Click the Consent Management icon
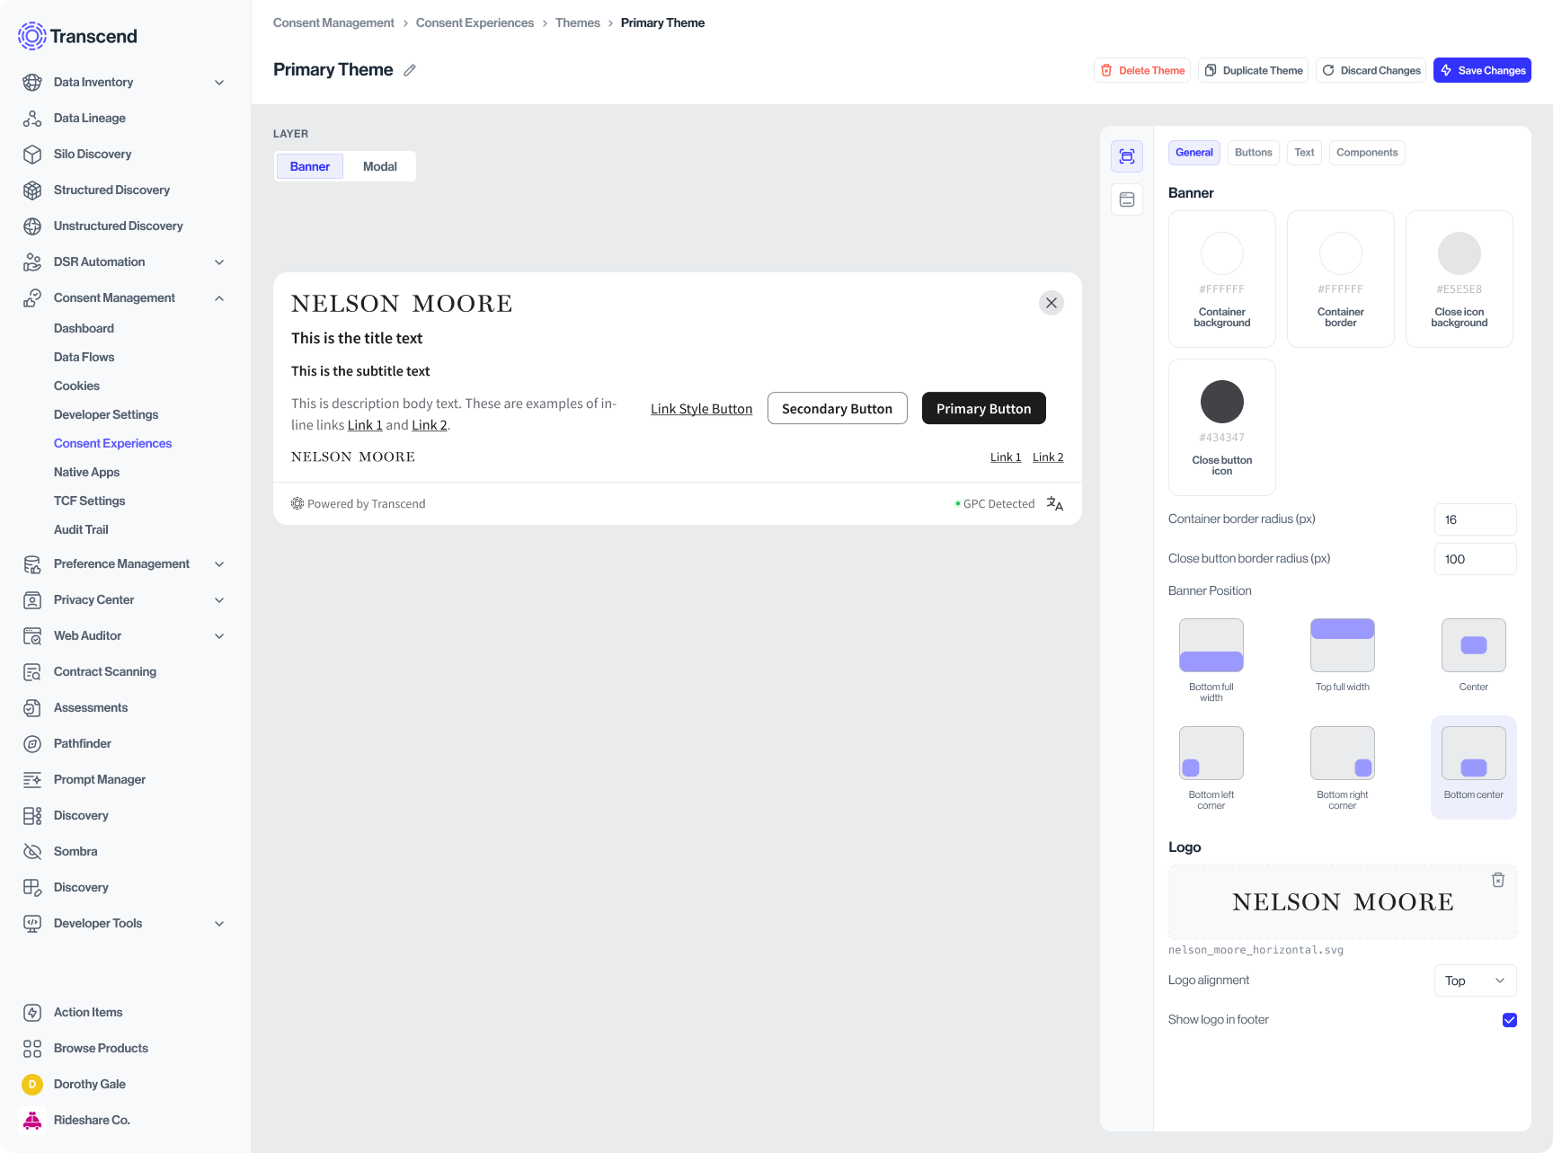This screenshot has height=1153, width=1553. pyautogui.click(x=32, y=298)
